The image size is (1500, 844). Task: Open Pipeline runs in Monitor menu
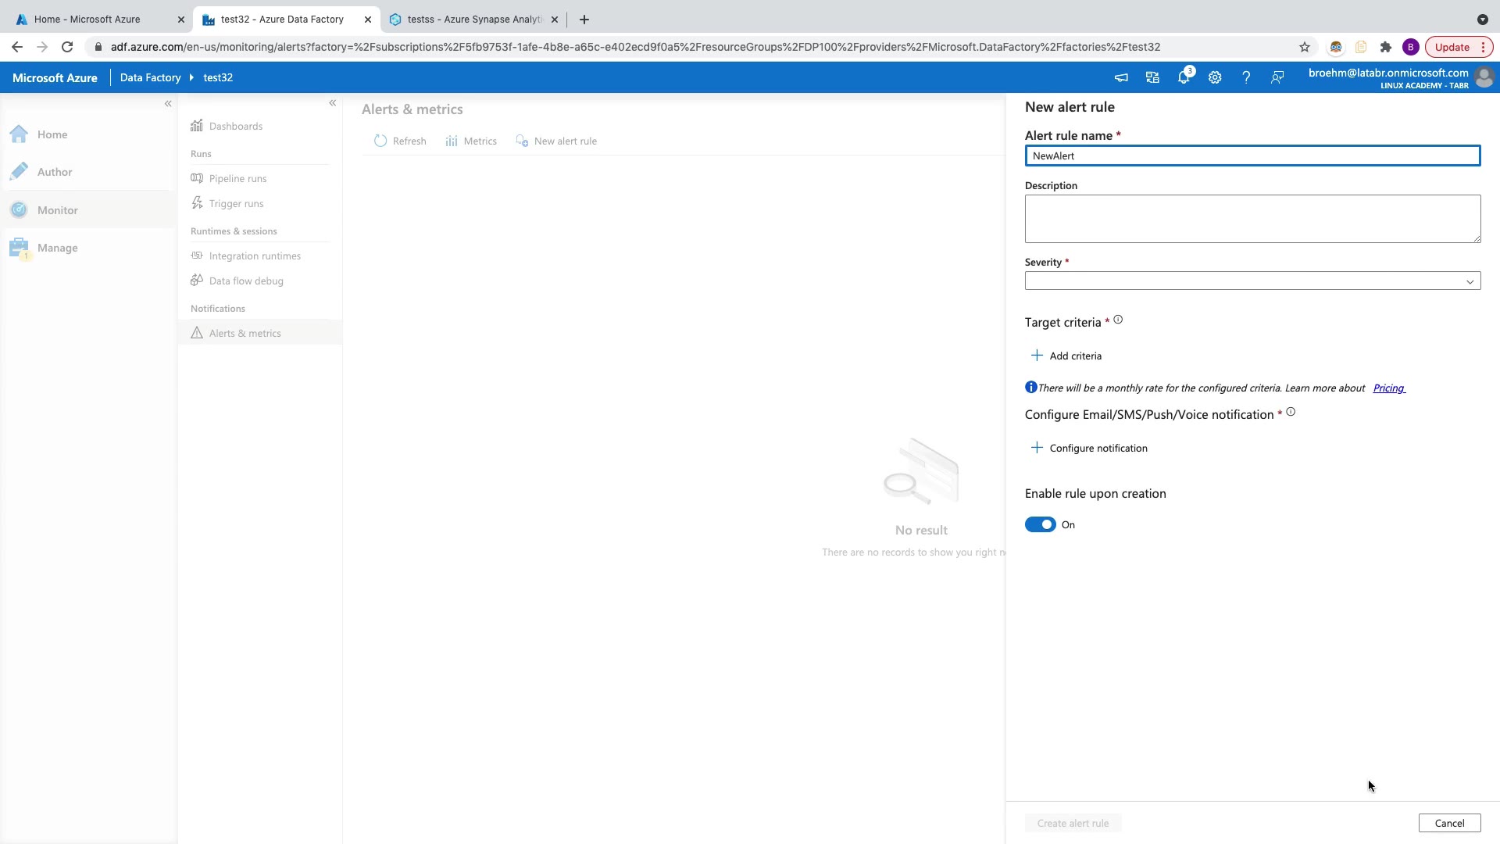click(237, 179)
